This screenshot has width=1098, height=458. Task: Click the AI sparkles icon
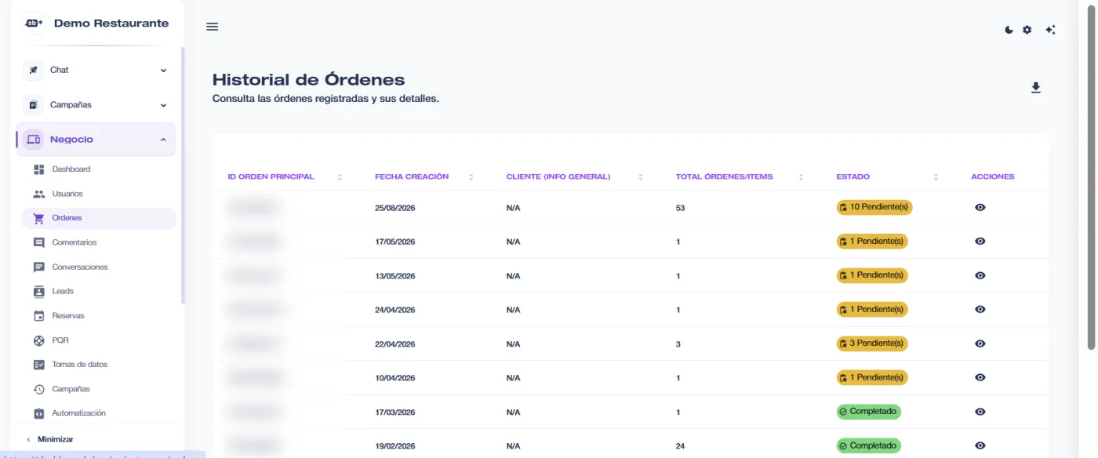[1050, 30]
